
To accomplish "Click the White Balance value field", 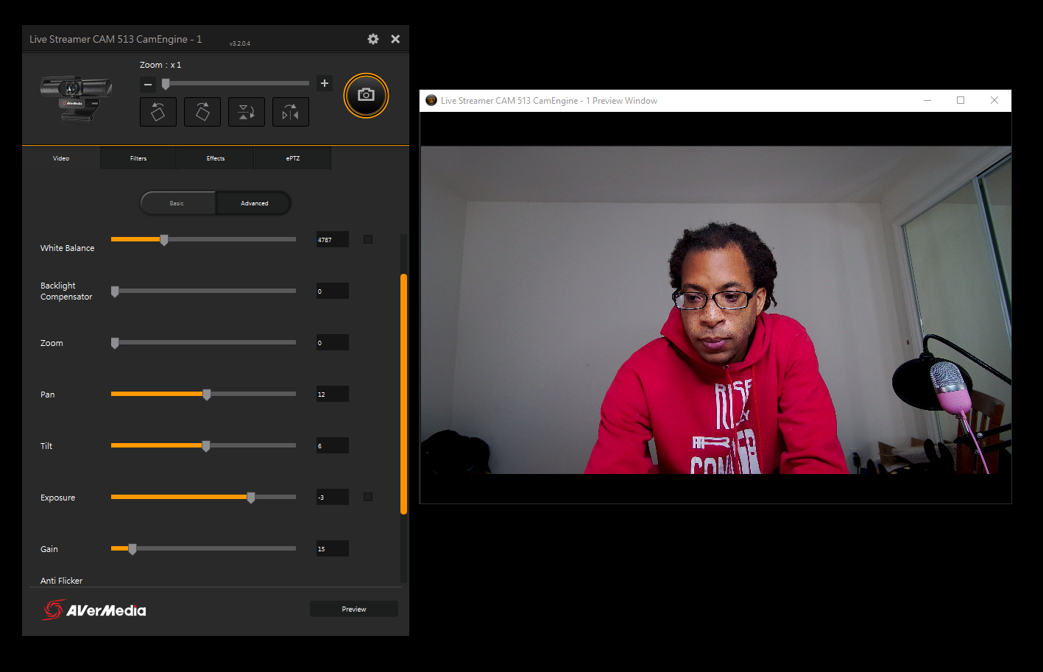I will [x=333, y=240].
